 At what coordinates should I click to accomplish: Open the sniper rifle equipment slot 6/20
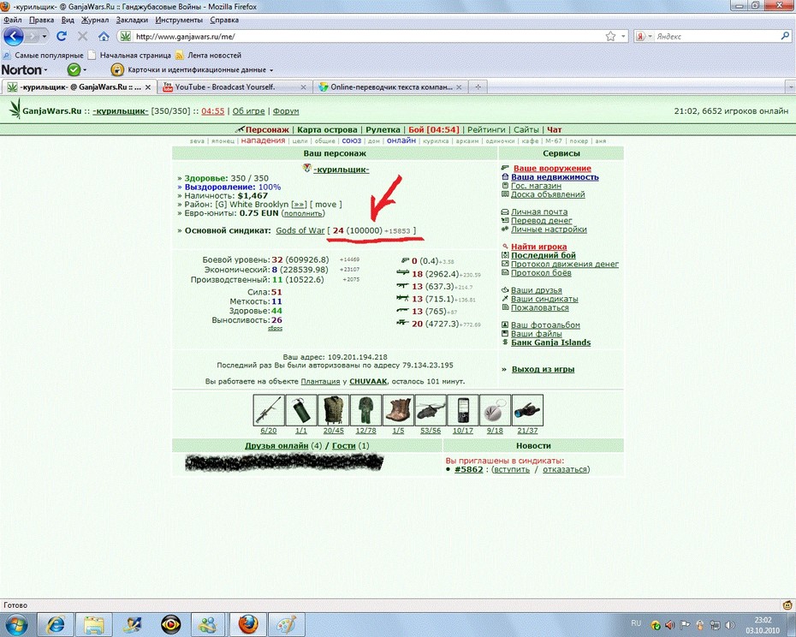[x=269, y=410]
